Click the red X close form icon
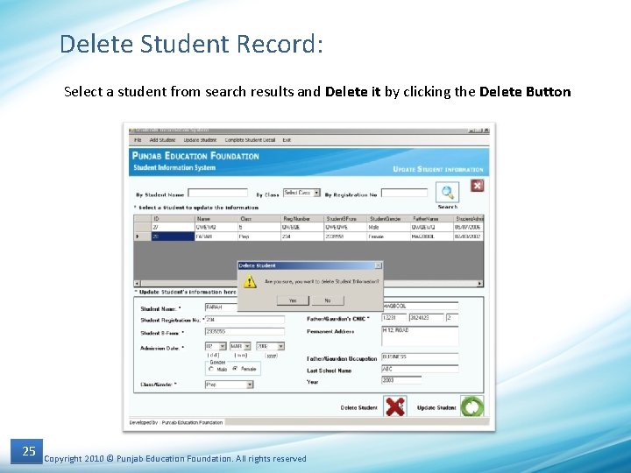Screen dimensions: 631x473 coord(478,186)
